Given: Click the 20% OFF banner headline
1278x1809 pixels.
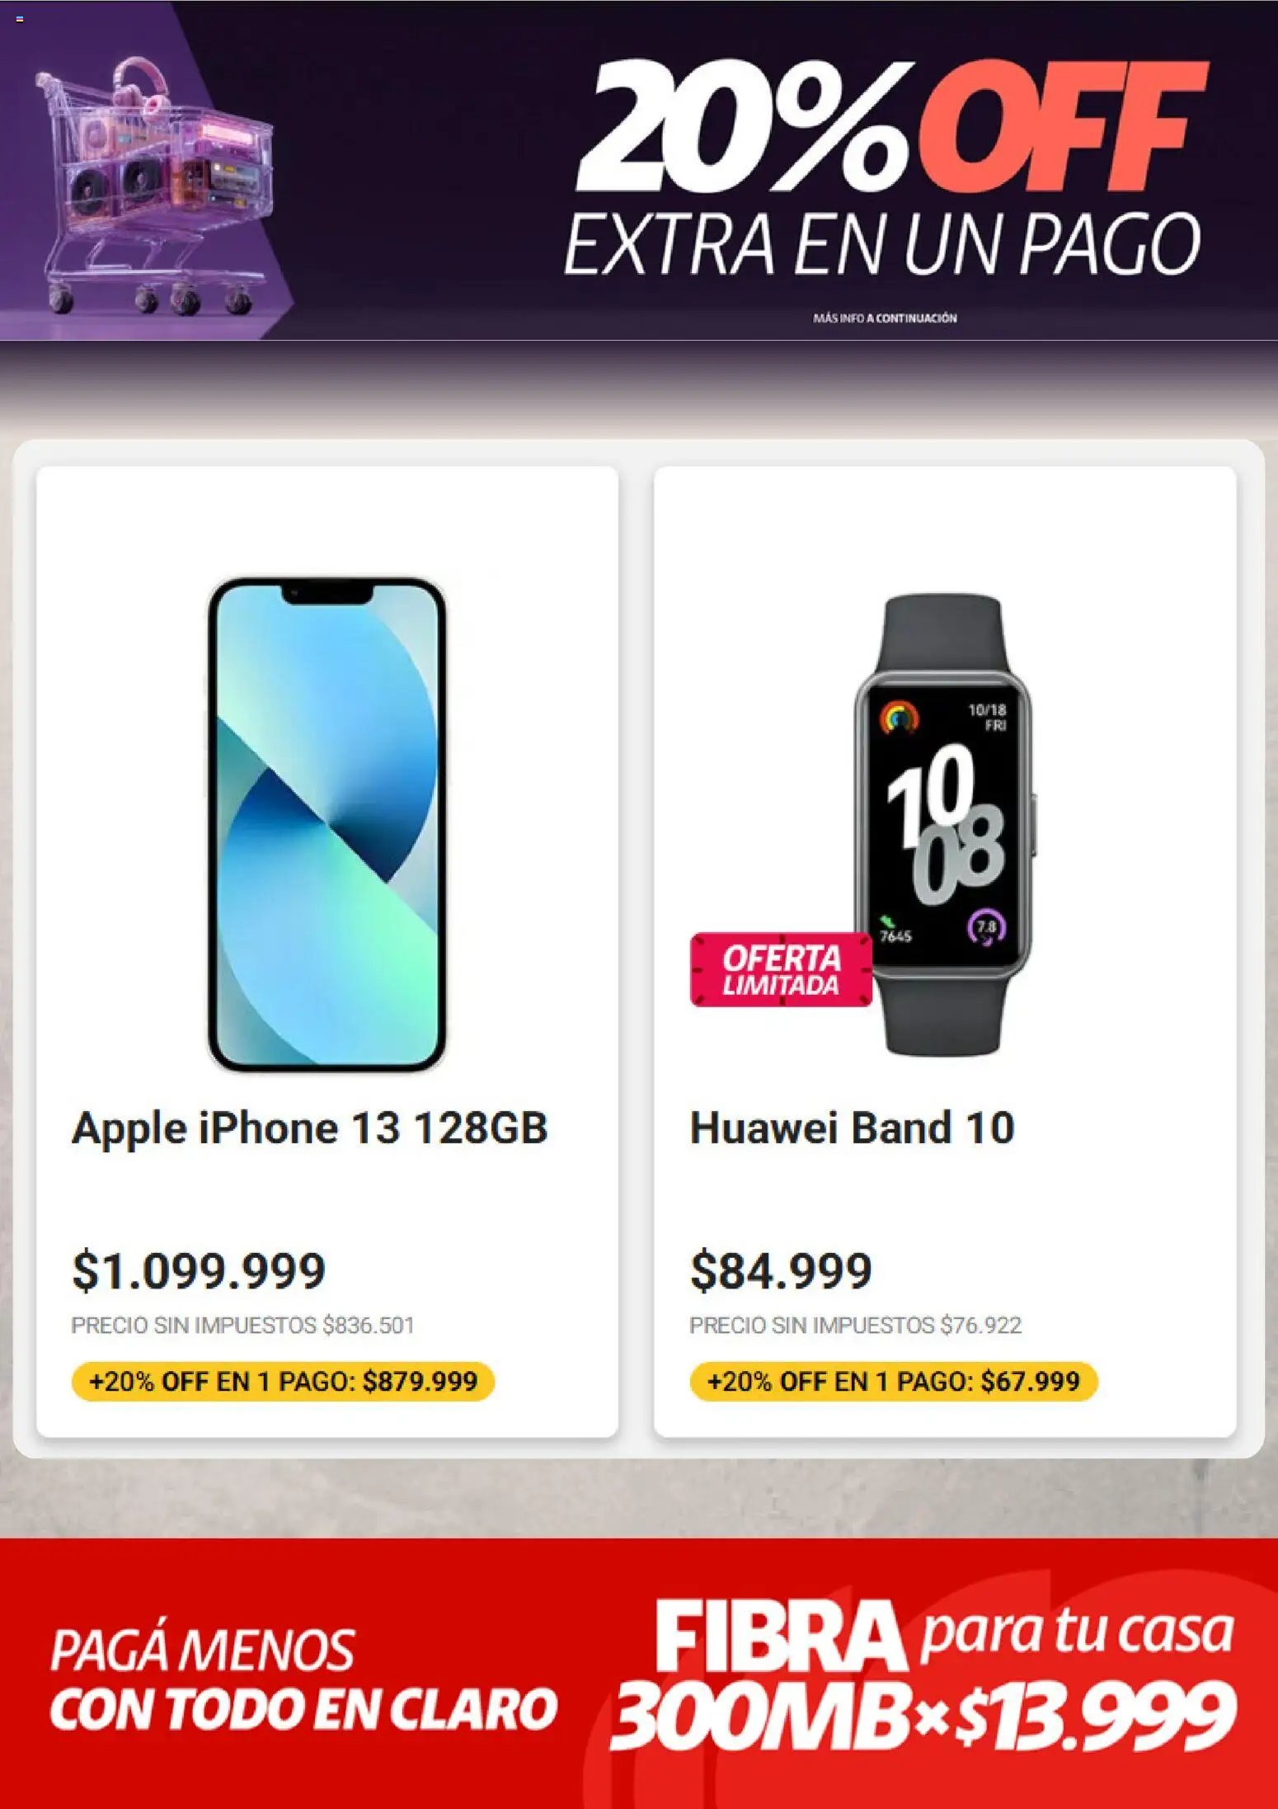Looking at the screenshot, I should point(890,128).
